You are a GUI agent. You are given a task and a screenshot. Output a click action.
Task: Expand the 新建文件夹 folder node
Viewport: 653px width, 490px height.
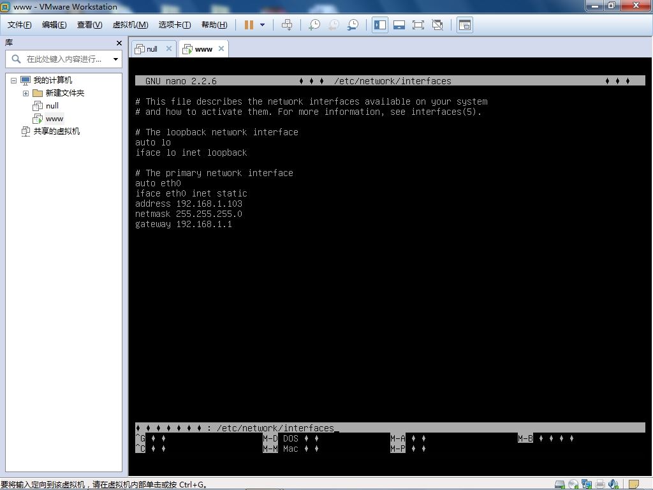[26, 93]
